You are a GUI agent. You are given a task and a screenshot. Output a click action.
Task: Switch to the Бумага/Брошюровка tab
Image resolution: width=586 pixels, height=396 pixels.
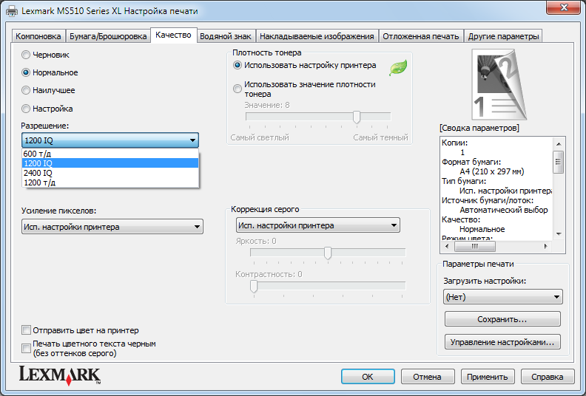[x=108, y=37]
